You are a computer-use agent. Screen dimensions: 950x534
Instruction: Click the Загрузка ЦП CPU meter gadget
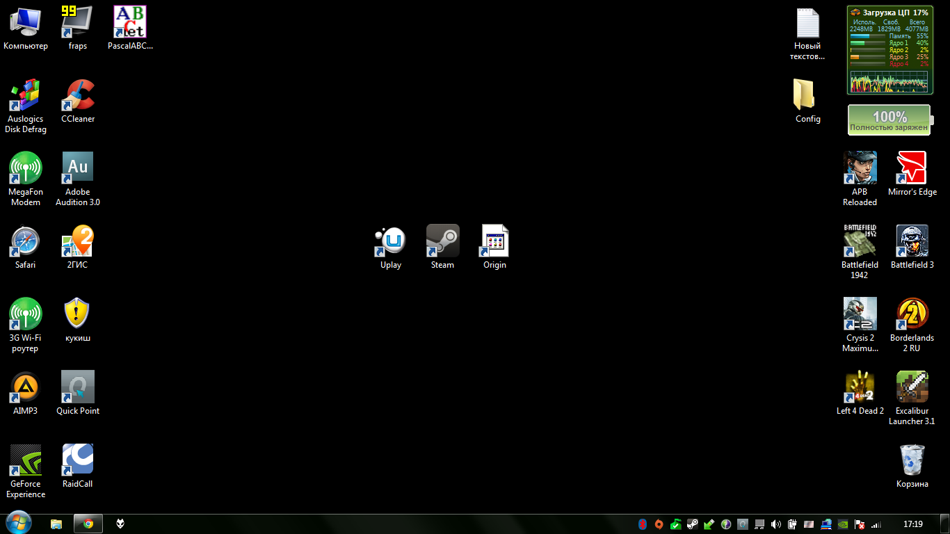889,50
